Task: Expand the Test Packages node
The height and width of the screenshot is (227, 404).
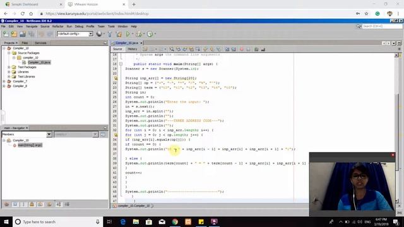Action: click(x=9, y=67)
